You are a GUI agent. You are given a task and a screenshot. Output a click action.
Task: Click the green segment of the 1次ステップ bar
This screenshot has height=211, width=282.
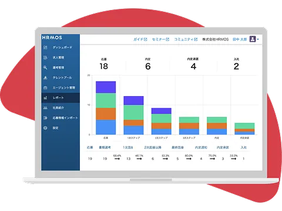coord(133,113)
